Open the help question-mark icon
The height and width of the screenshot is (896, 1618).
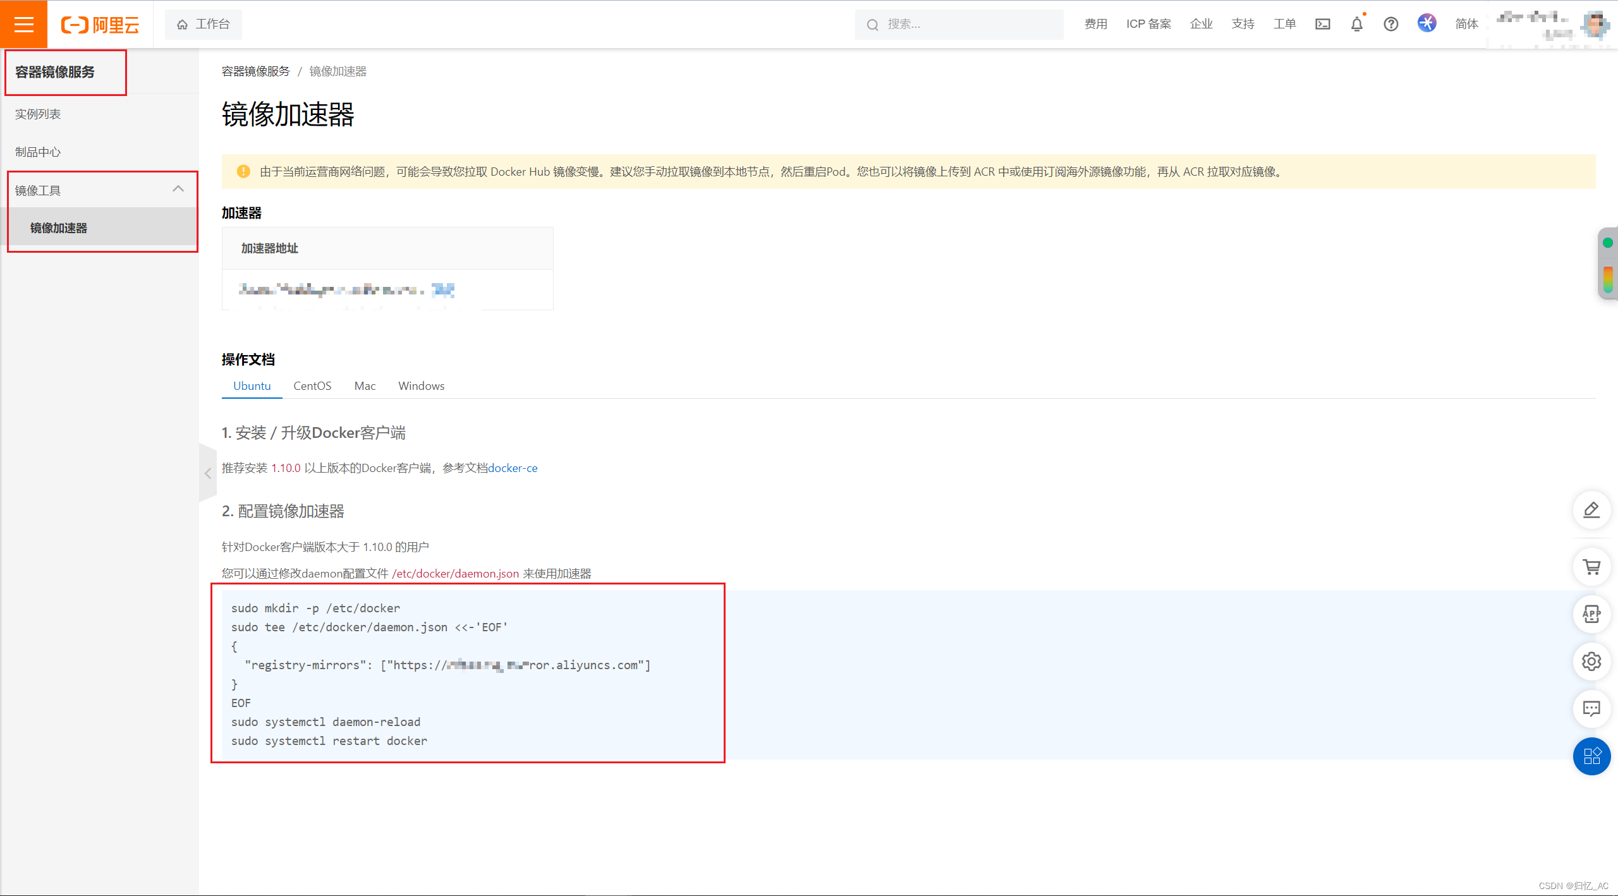[1390, 24]
